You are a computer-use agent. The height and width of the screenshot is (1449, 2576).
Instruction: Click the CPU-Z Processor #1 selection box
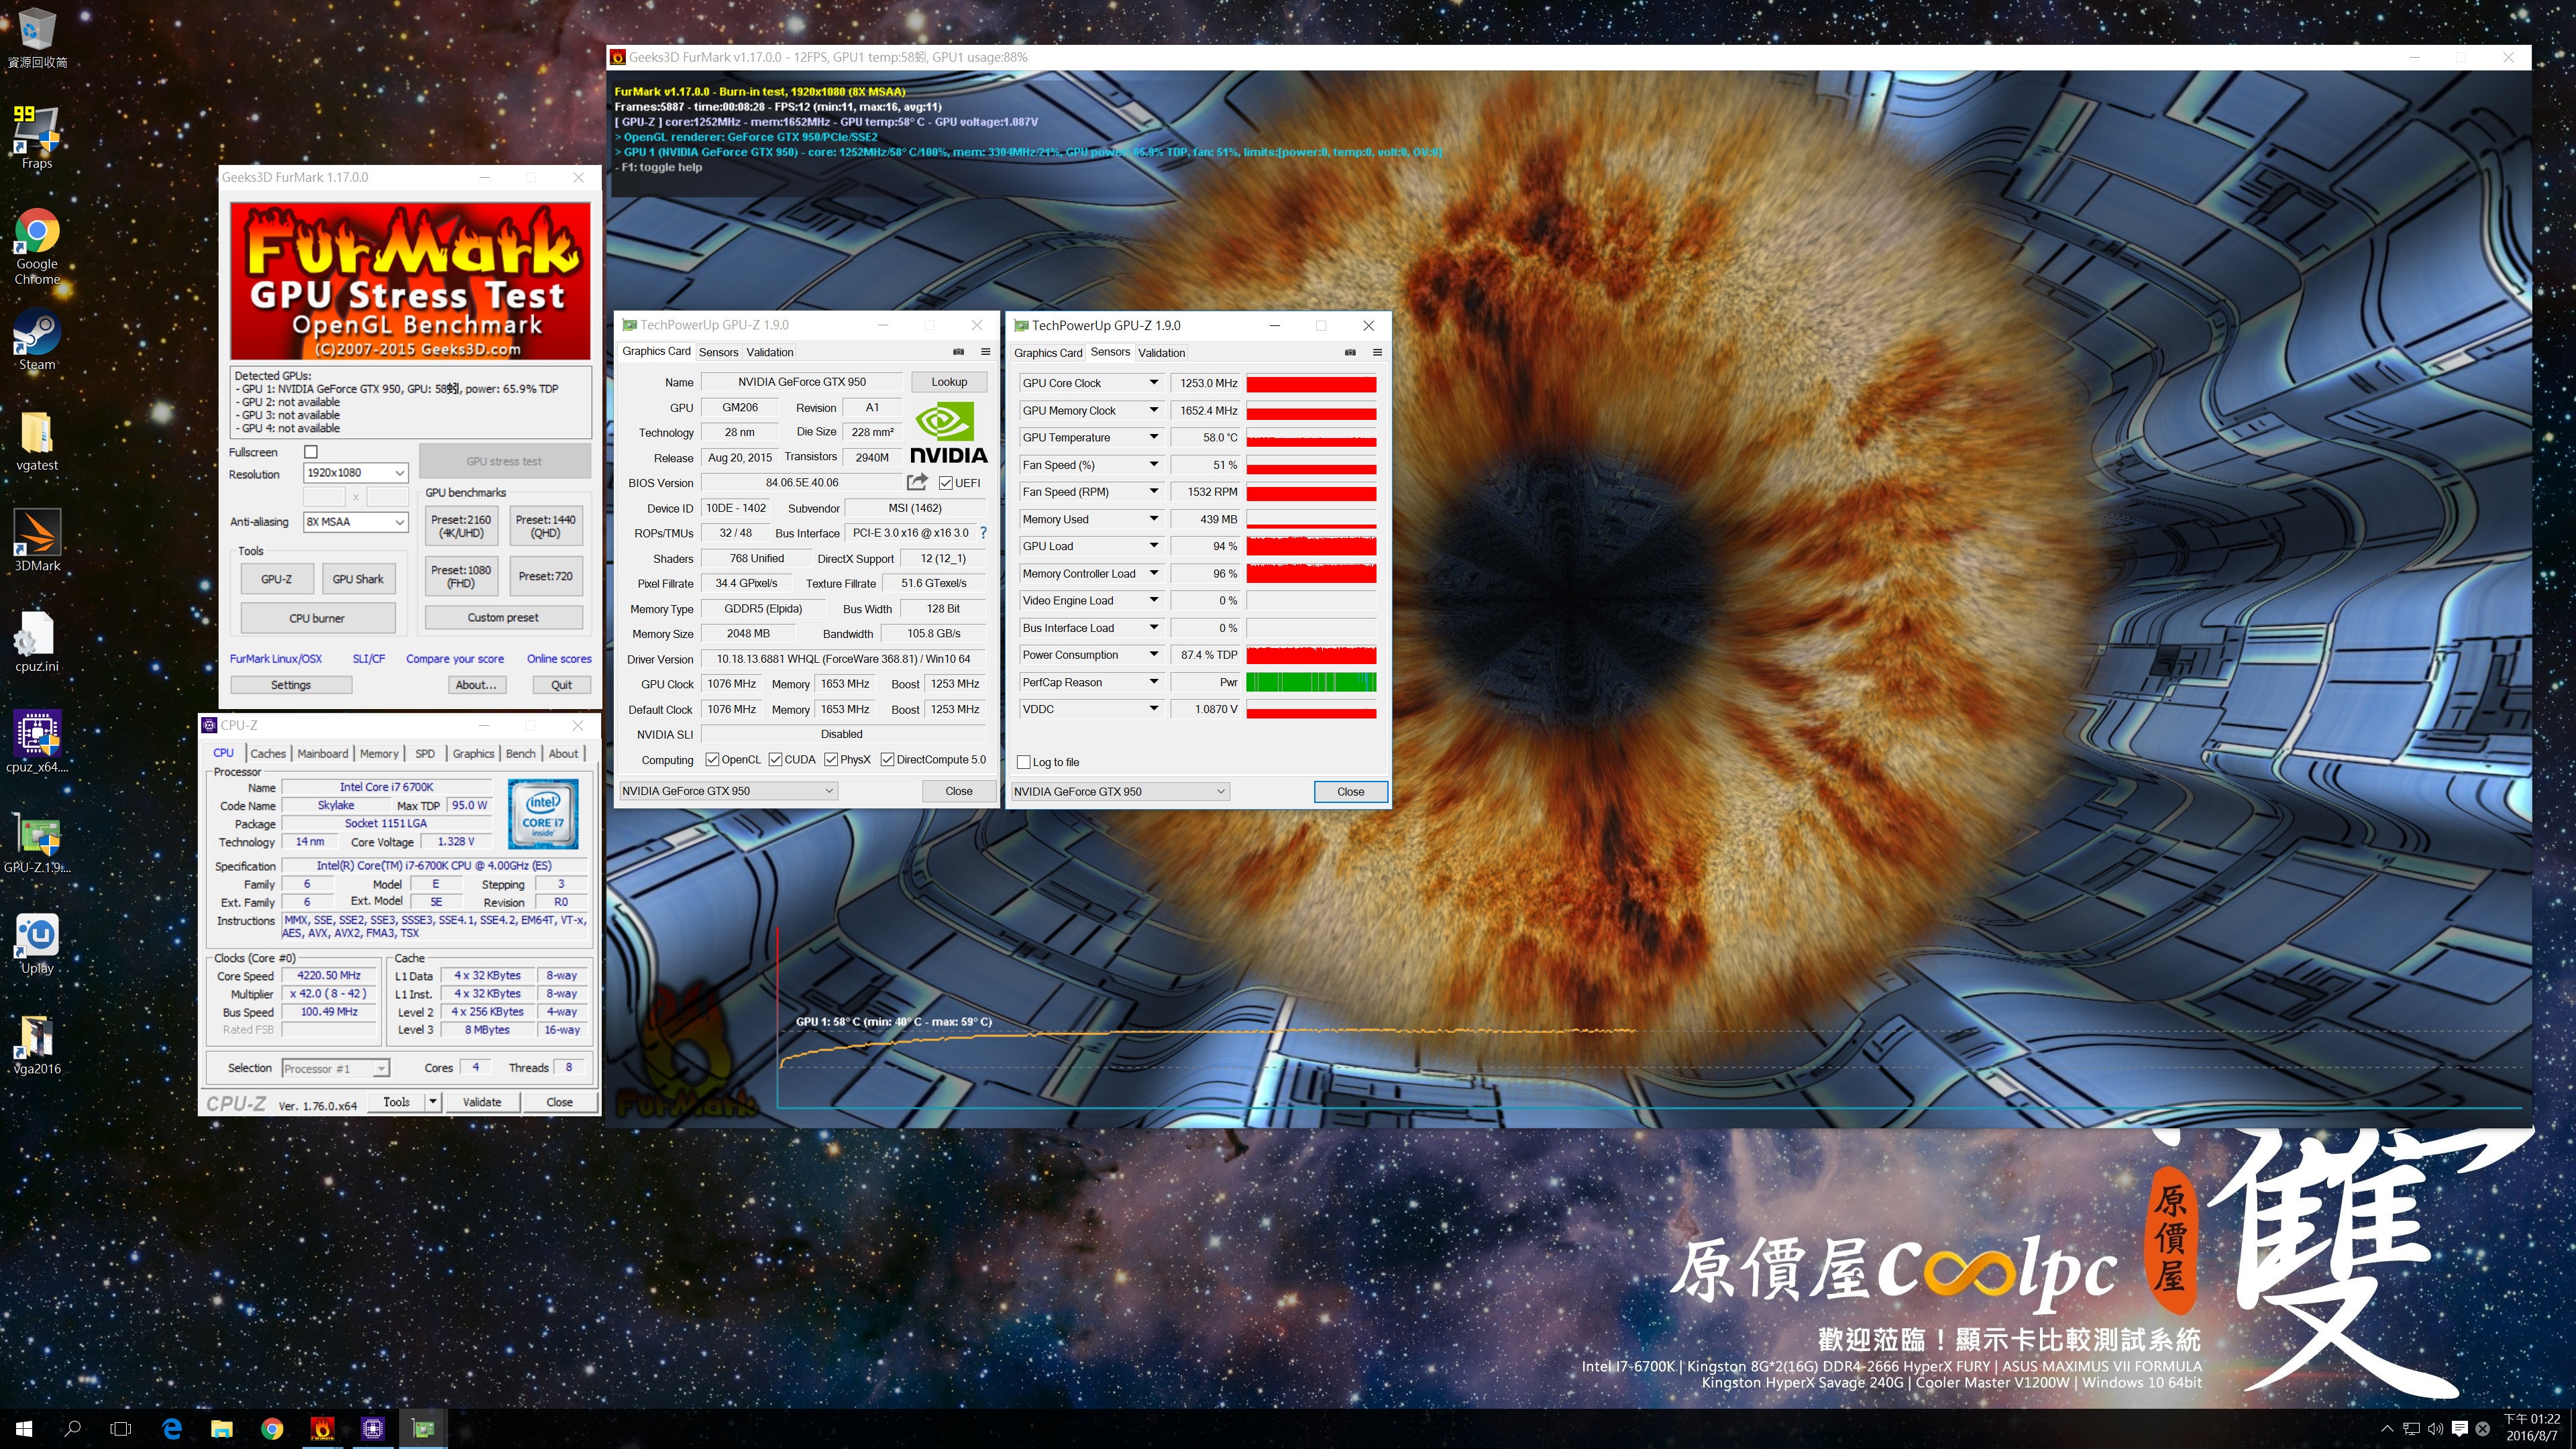click(x=335, y=1069)
